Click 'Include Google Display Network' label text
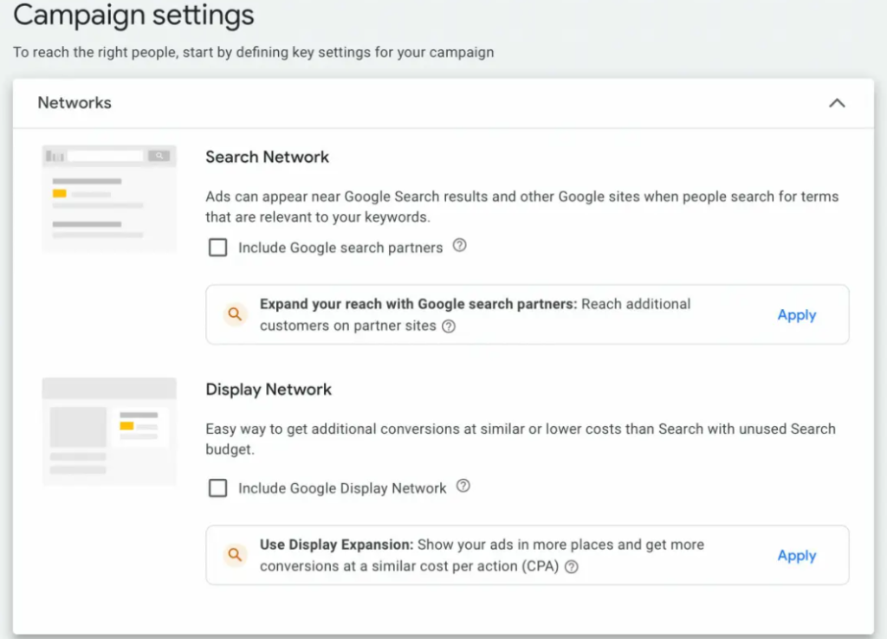 (342, 488)
